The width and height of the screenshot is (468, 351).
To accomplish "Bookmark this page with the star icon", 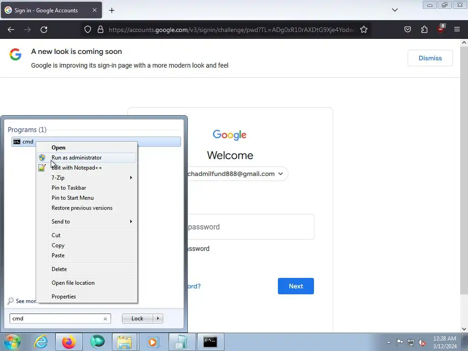I will [x=363, y=30].
